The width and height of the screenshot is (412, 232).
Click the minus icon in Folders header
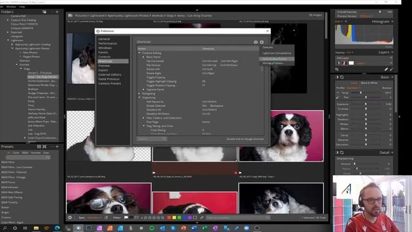[53, 12]
